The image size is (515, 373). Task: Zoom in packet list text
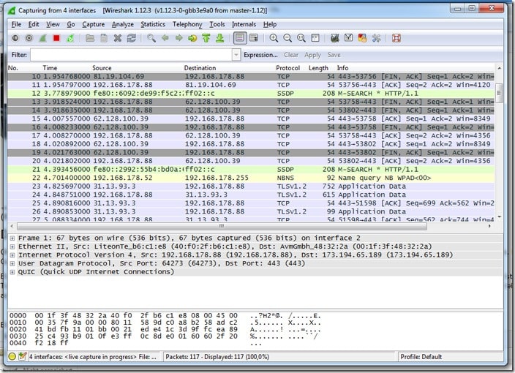pyautogui.click(x=274, y=38)
